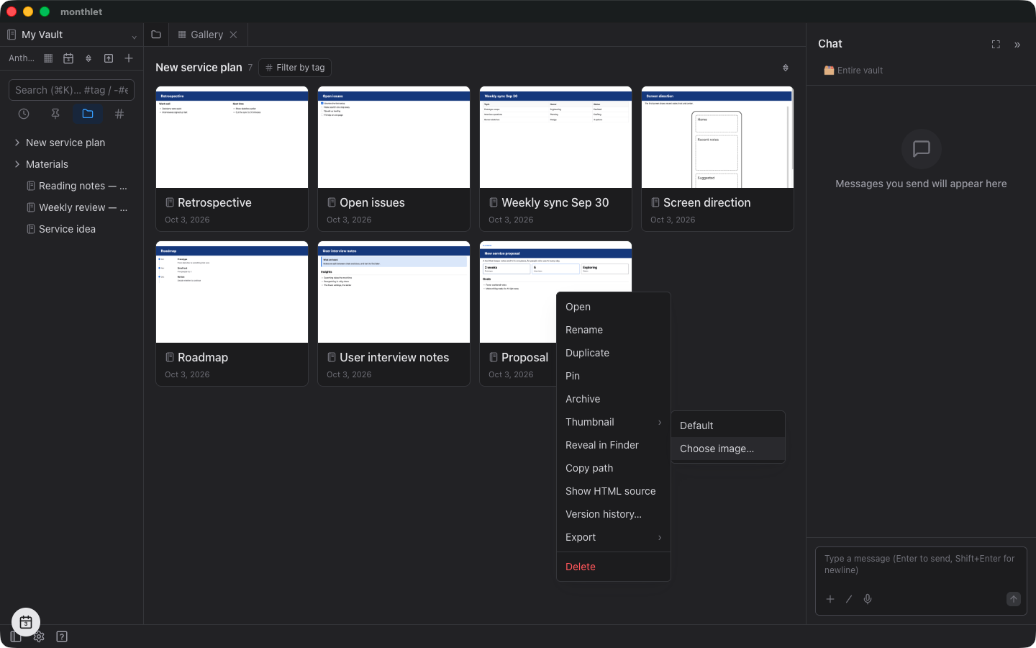The image size is (1036, 648).
Task: Click the Filter by tag button
Action: pyautogui.click(x=295, y=68)
